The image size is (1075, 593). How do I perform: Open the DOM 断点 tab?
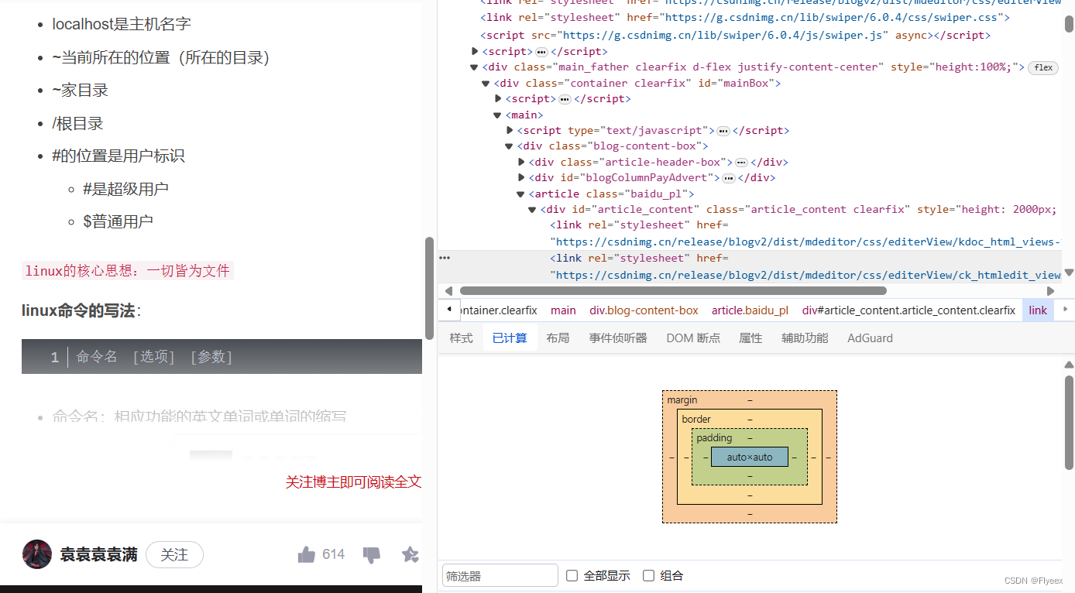coord(693,338)
